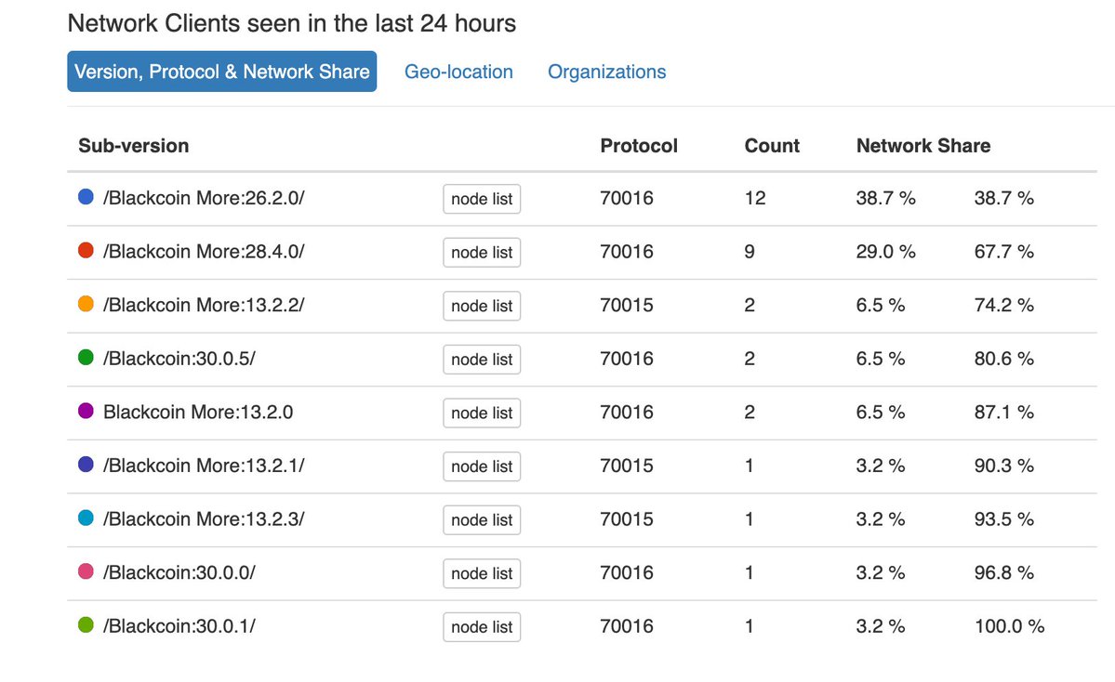Click the cumulative share 96.8 %

point(1004,572)
